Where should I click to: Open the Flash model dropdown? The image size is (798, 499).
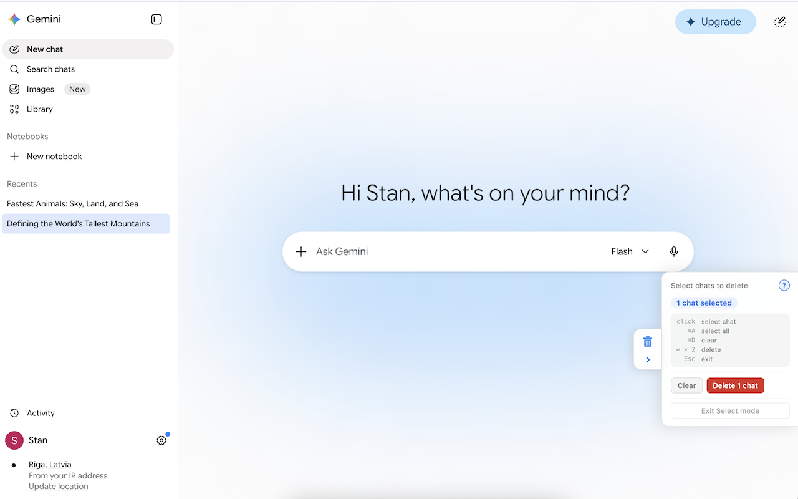click(x=630, y=252)
